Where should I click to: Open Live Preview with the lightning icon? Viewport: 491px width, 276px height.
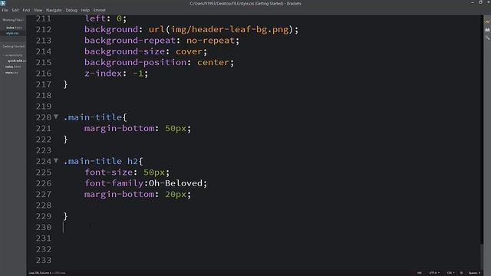487,22
